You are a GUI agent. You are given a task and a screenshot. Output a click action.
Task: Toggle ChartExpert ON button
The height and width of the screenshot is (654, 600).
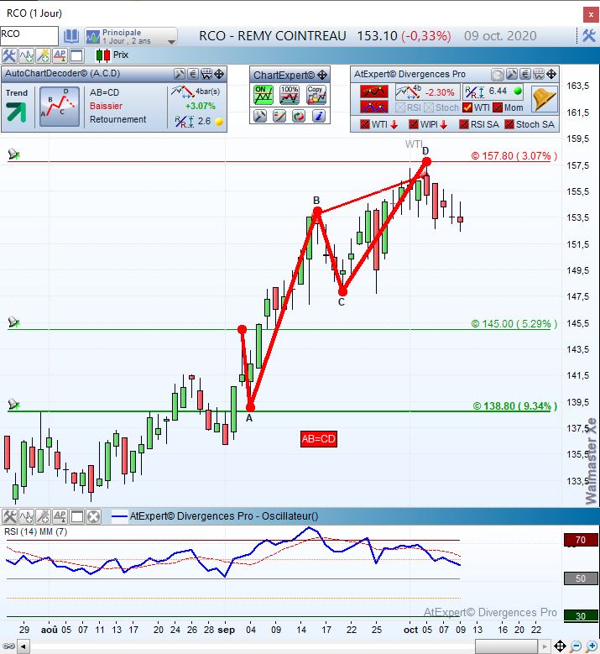coord(263,95)
